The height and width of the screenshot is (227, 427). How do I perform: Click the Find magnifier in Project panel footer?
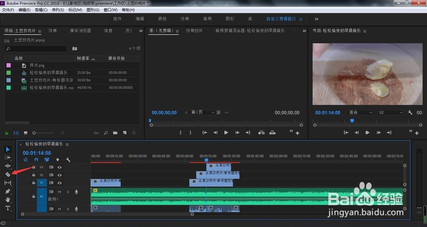(106, 133)
